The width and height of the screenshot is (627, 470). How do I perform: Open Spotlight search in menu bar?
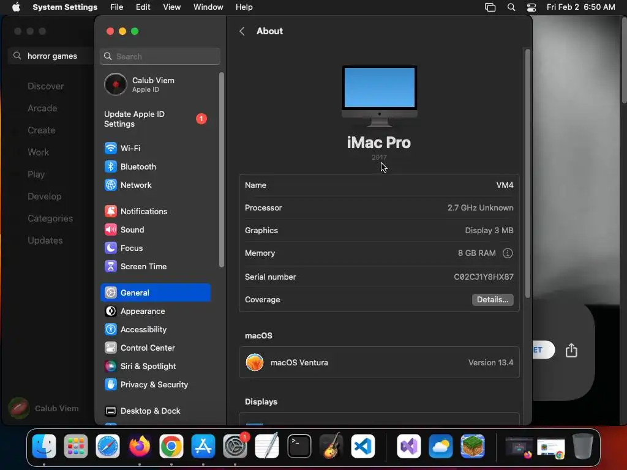pos(511,7)
